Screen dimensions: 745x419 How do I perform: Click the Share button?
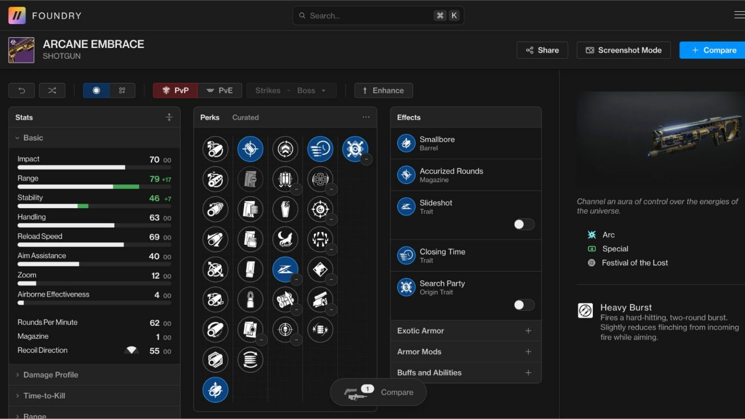[x=542, y=50]
